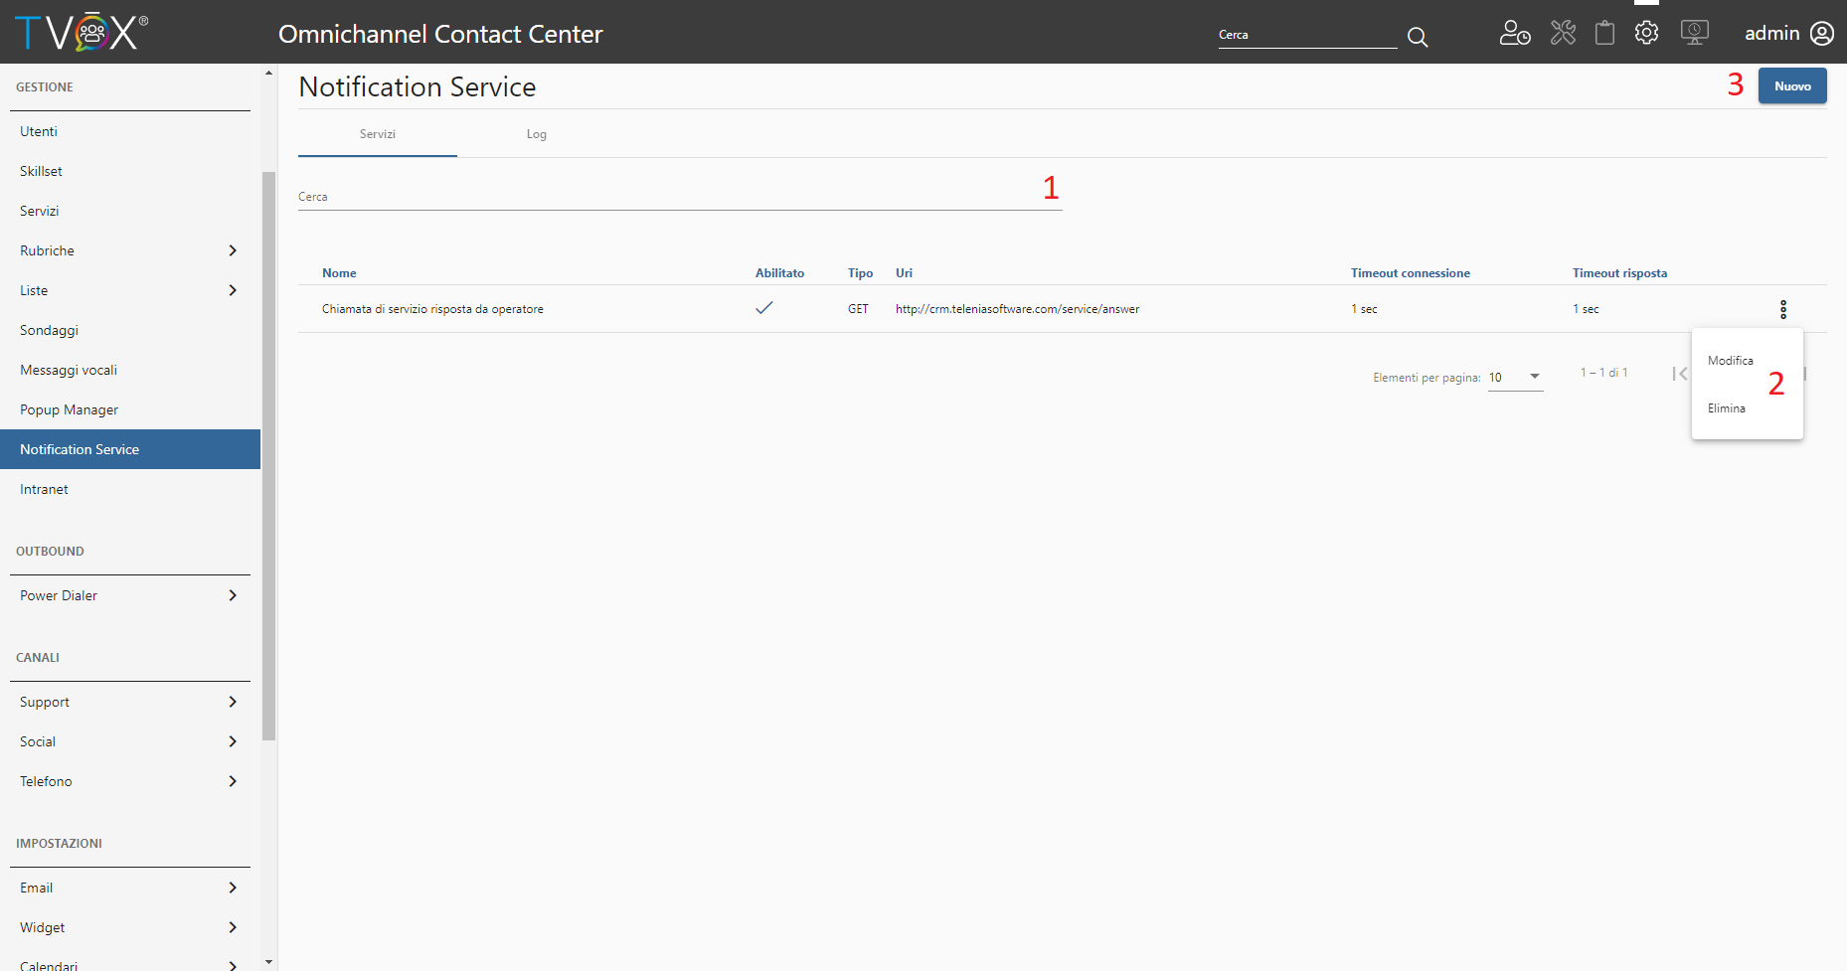Open the three-dot row actions menu
The width and height of the screenshot is (1847, 971).
(x=1783, y=309)
